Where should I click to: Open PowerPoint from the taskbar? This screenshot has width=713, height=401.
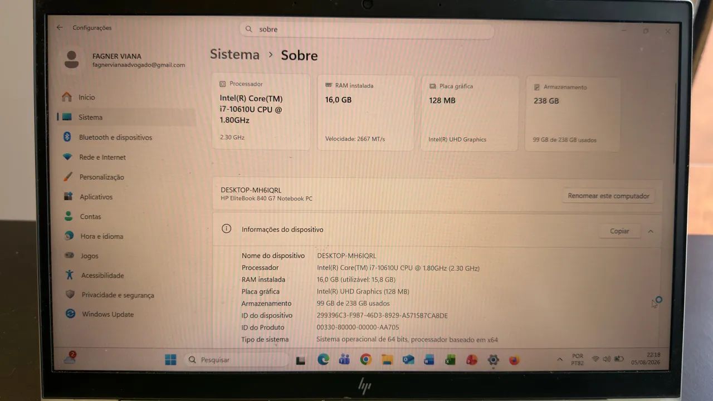pyautogui.click(x=472, y=360)
